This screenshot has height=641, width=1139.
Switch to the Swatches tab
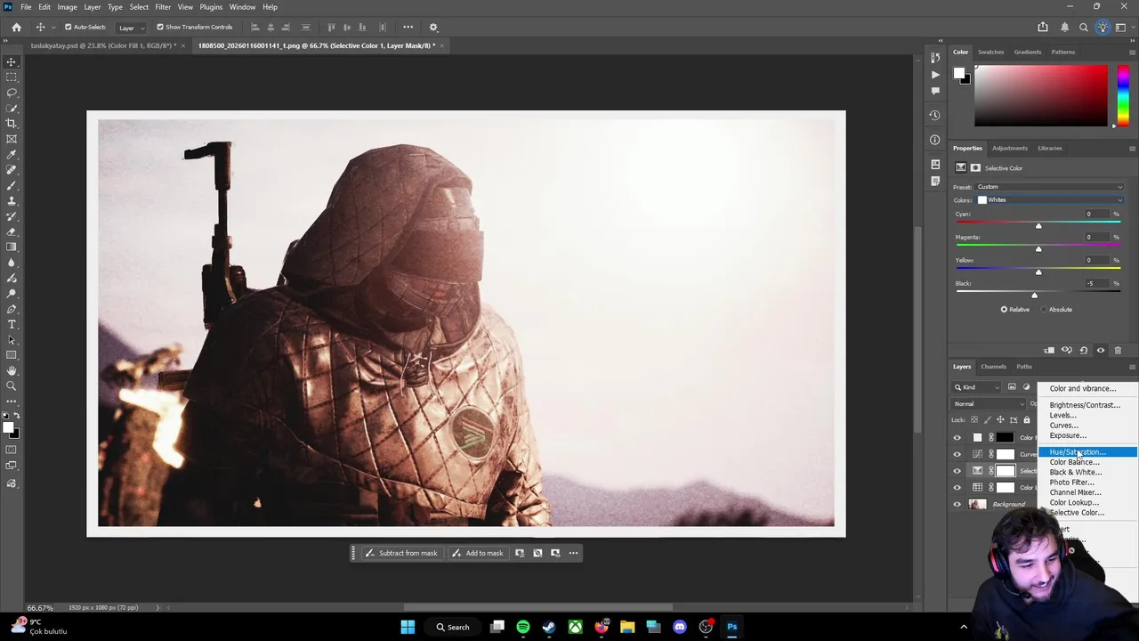point(990,52)
